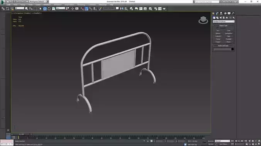Switch to the Hierarchy panel tab
Viewport: 261px width, 146px height.
(221, 13)
